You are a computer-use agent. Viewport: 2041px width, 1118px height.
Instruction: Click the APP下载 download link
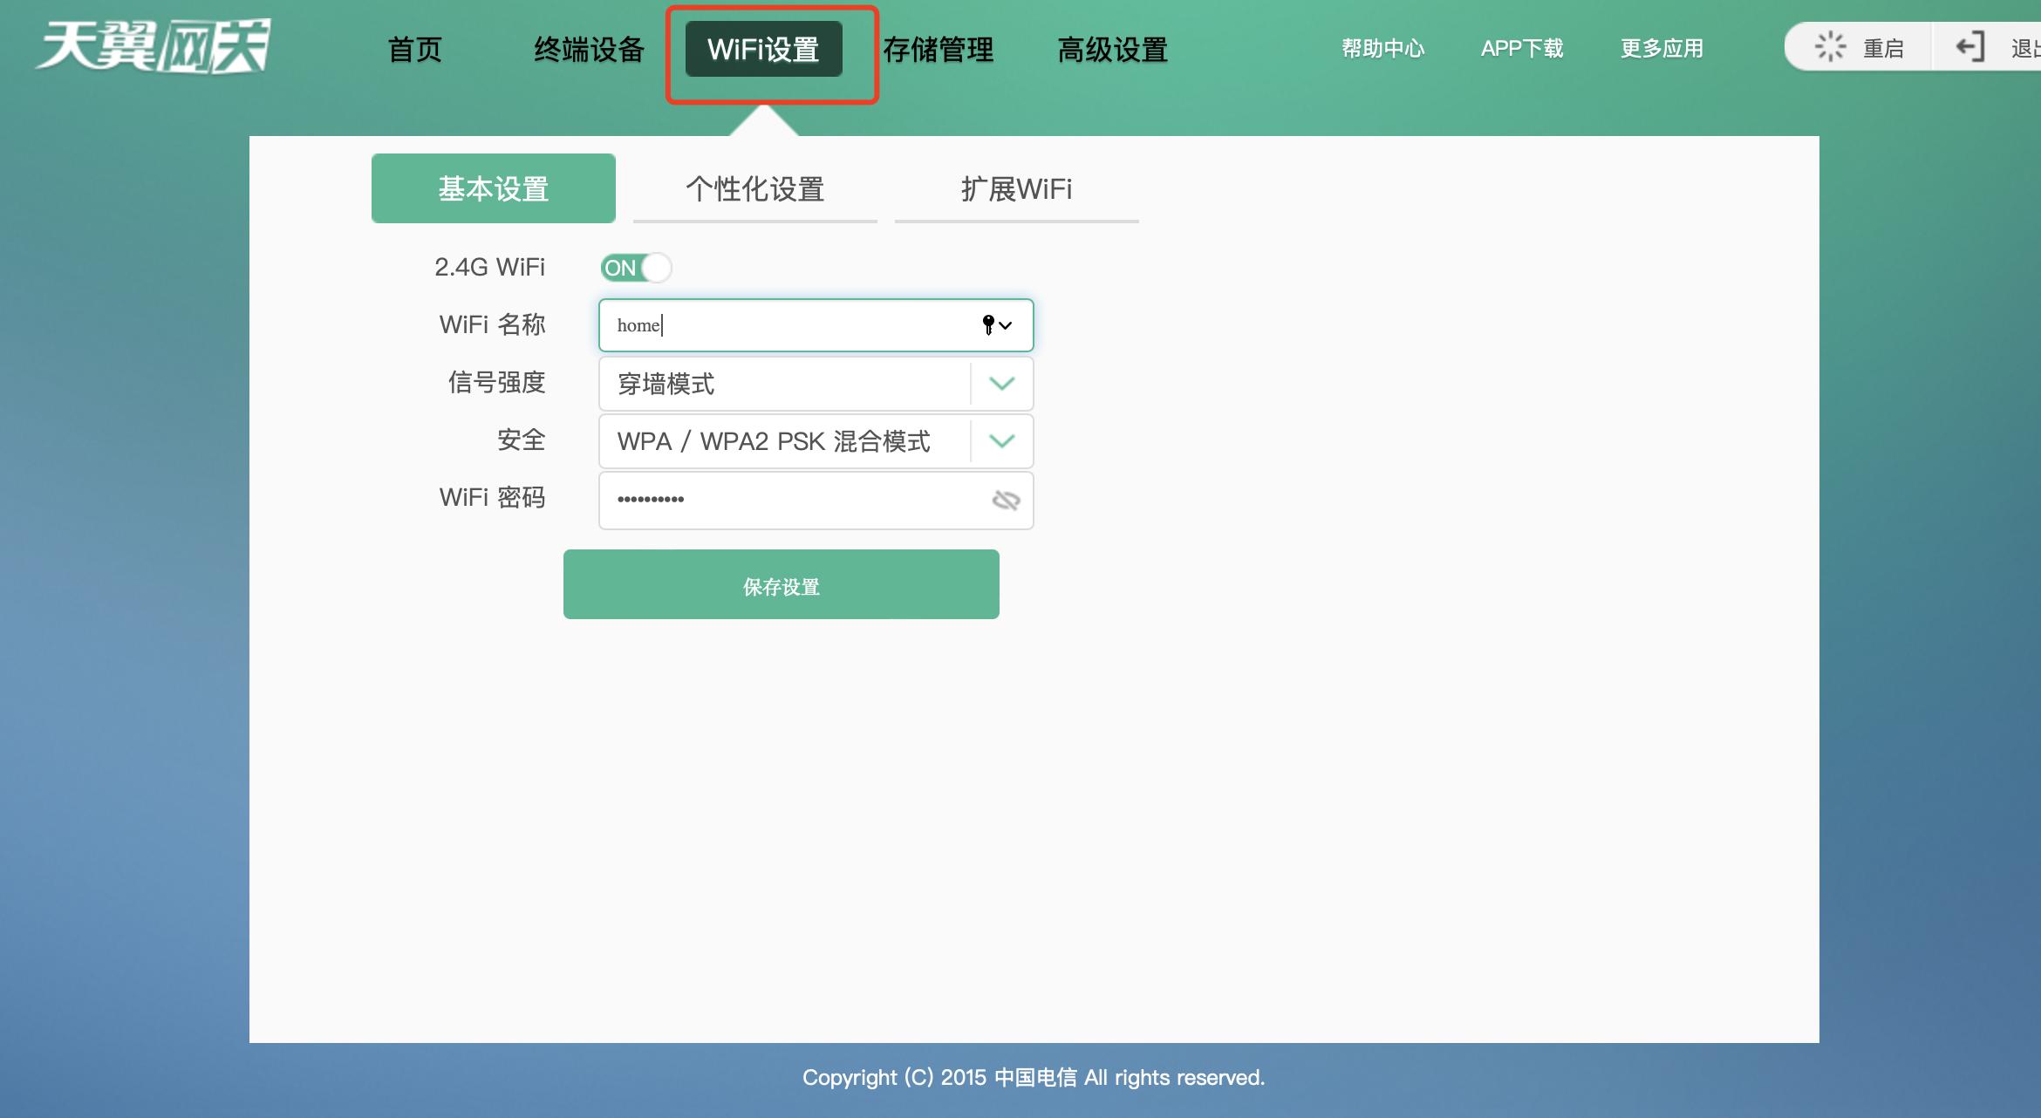[1521, 48]
